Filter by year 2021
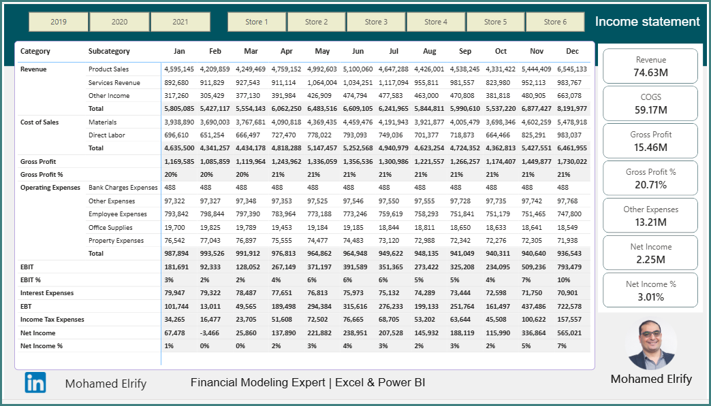The height and width of the screenshot is (406, 711). [x=180, y=22]
